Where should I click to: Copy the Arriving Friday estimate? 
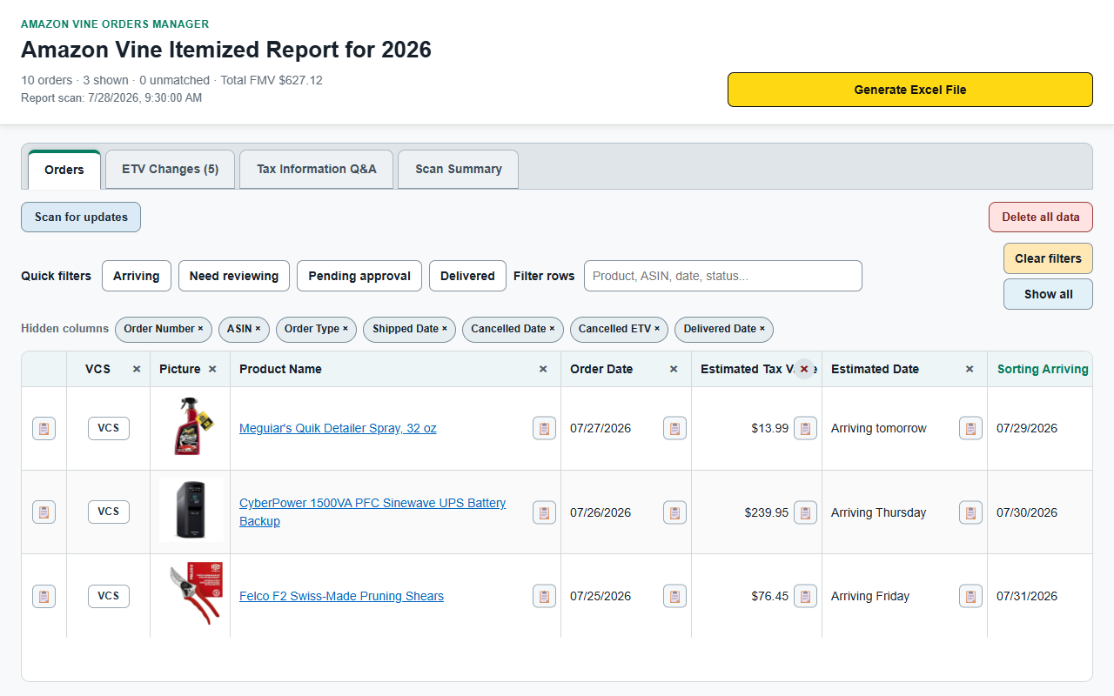pos(970,596)
